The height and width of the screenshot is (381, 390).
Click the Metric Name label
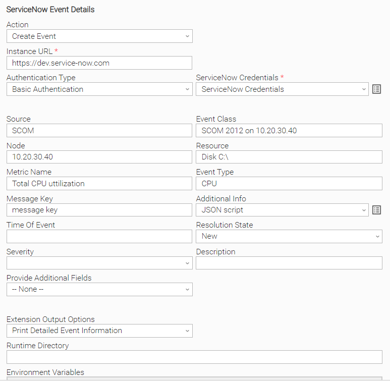pos(29,172)
